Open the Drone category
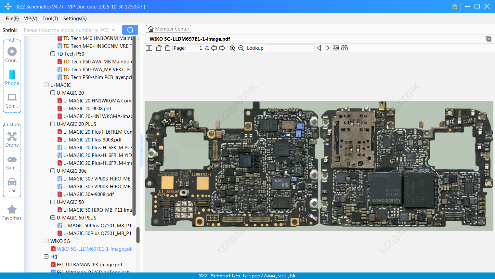Viewport: 495px width, 279px height. pos(12,139)
